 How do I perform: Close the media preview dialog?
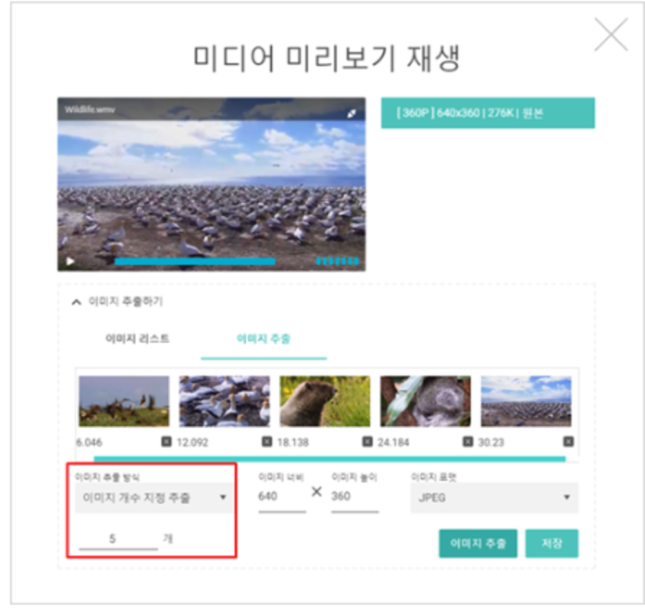point(610,35)
